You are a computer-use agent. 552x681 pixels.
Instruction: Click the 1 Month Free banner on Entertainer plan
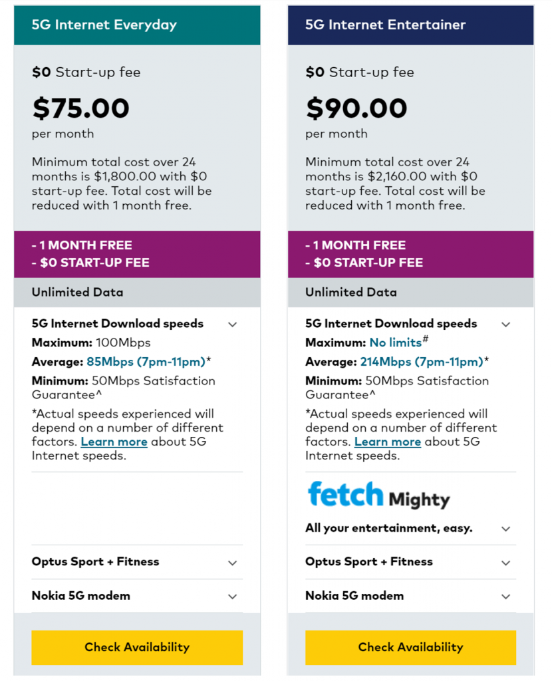410,254
